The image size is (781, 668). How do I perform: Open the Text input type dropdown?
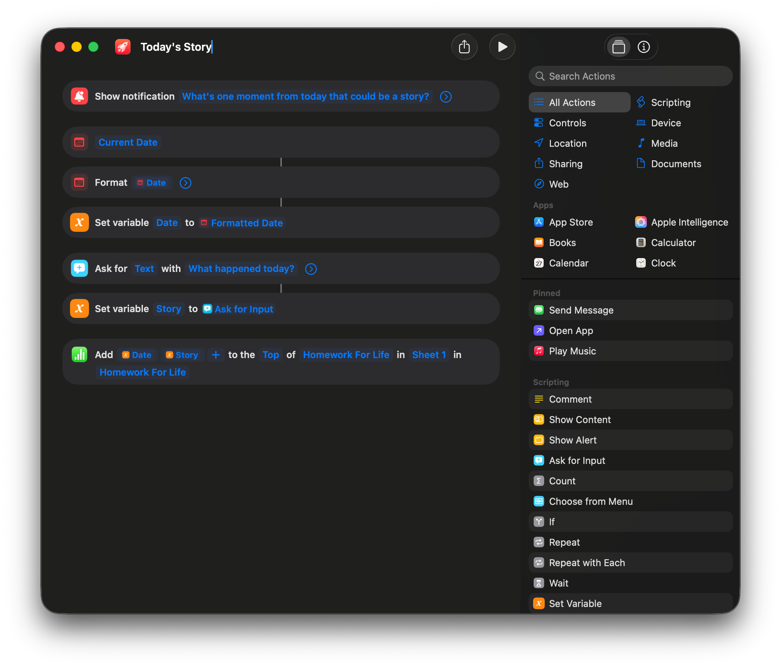coord(144,269)
